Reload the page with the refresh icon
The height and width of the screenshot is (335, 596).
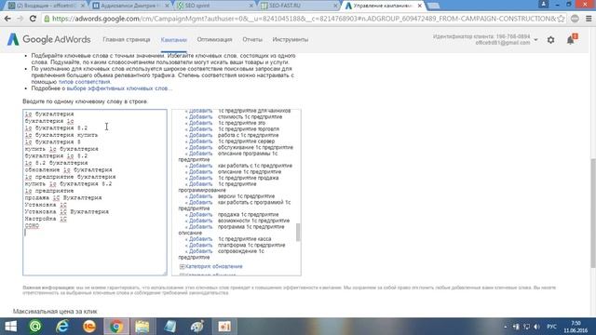coord(33,19)
